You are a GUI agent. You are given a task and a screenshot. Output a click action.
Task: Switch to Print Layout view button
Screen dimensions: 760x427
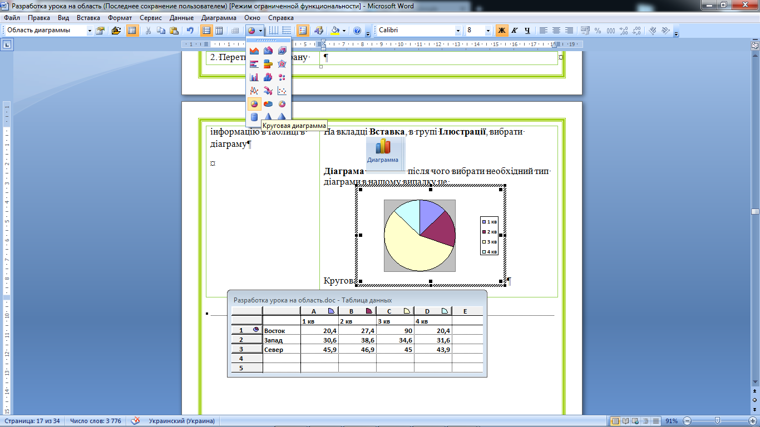tap(615, 421)
